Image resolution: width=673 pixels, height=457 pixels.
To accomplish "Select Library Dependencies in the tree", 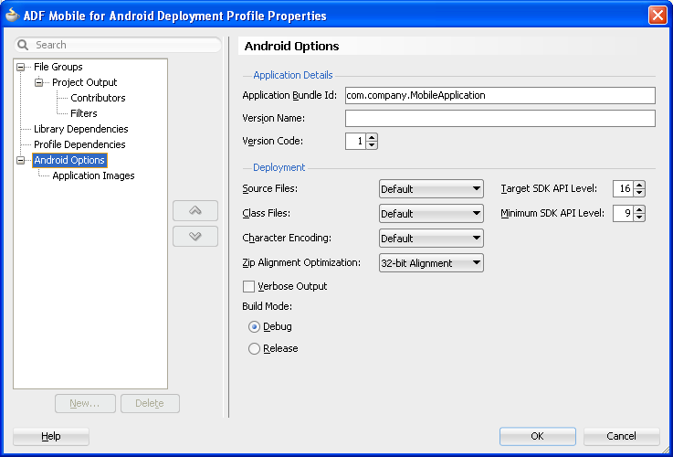I will pyautogui.click(x=80, y=129).
